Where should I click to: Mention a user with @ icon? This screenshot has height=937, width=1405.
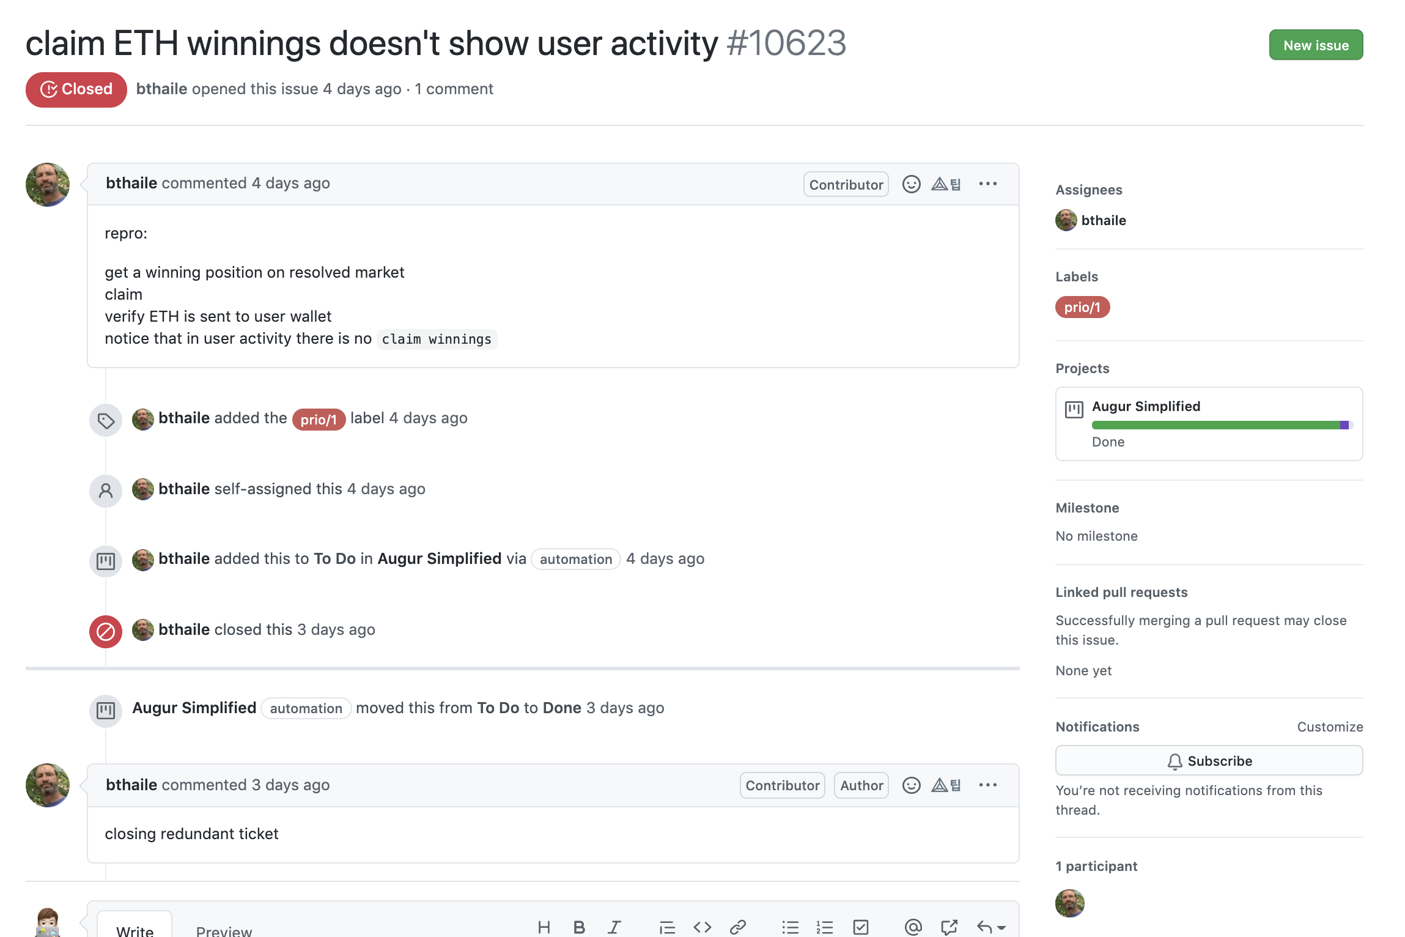913,927
